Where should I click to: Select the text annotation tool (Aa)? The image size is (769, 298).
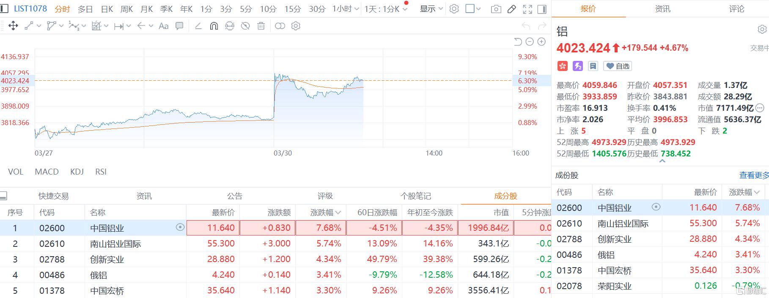163,26
